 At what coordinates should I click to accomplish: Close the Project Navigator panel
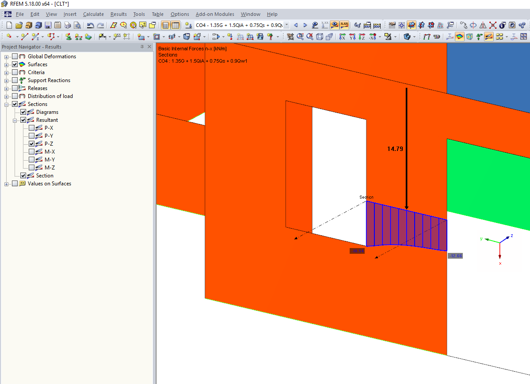click(x=149, y=47)
